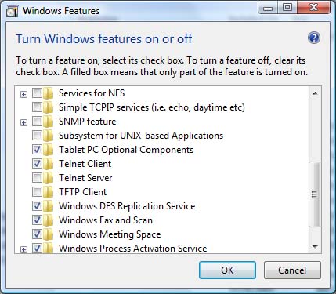The height and width of the screenshot is (294, 336).
Task: Select the Subsystem for UNIX-based Applications folder icon
Action: coord(48,136)
